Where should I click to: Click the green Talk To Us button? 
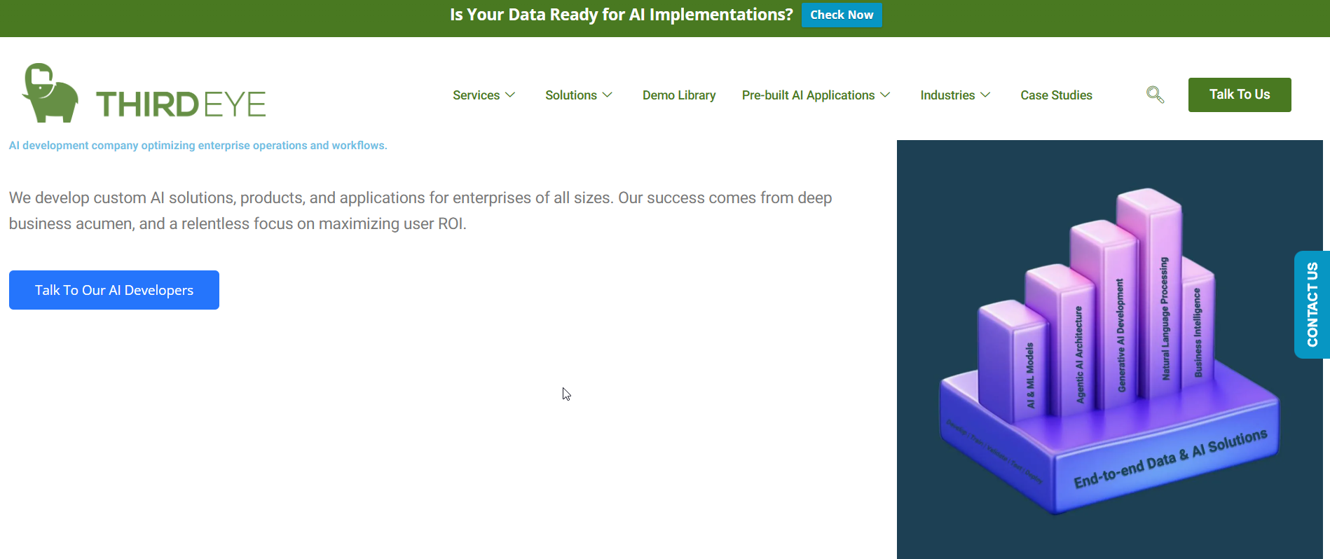(1239, 95)
